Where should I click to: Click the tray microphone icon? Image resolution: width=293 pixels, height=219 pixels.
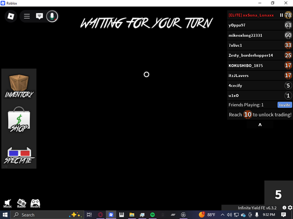pyautogui.click(x=257, y=215)
